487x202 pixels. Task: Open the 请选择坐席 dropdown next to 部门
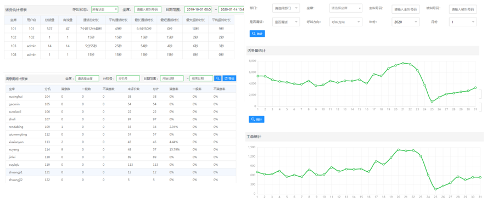[346, 8]
